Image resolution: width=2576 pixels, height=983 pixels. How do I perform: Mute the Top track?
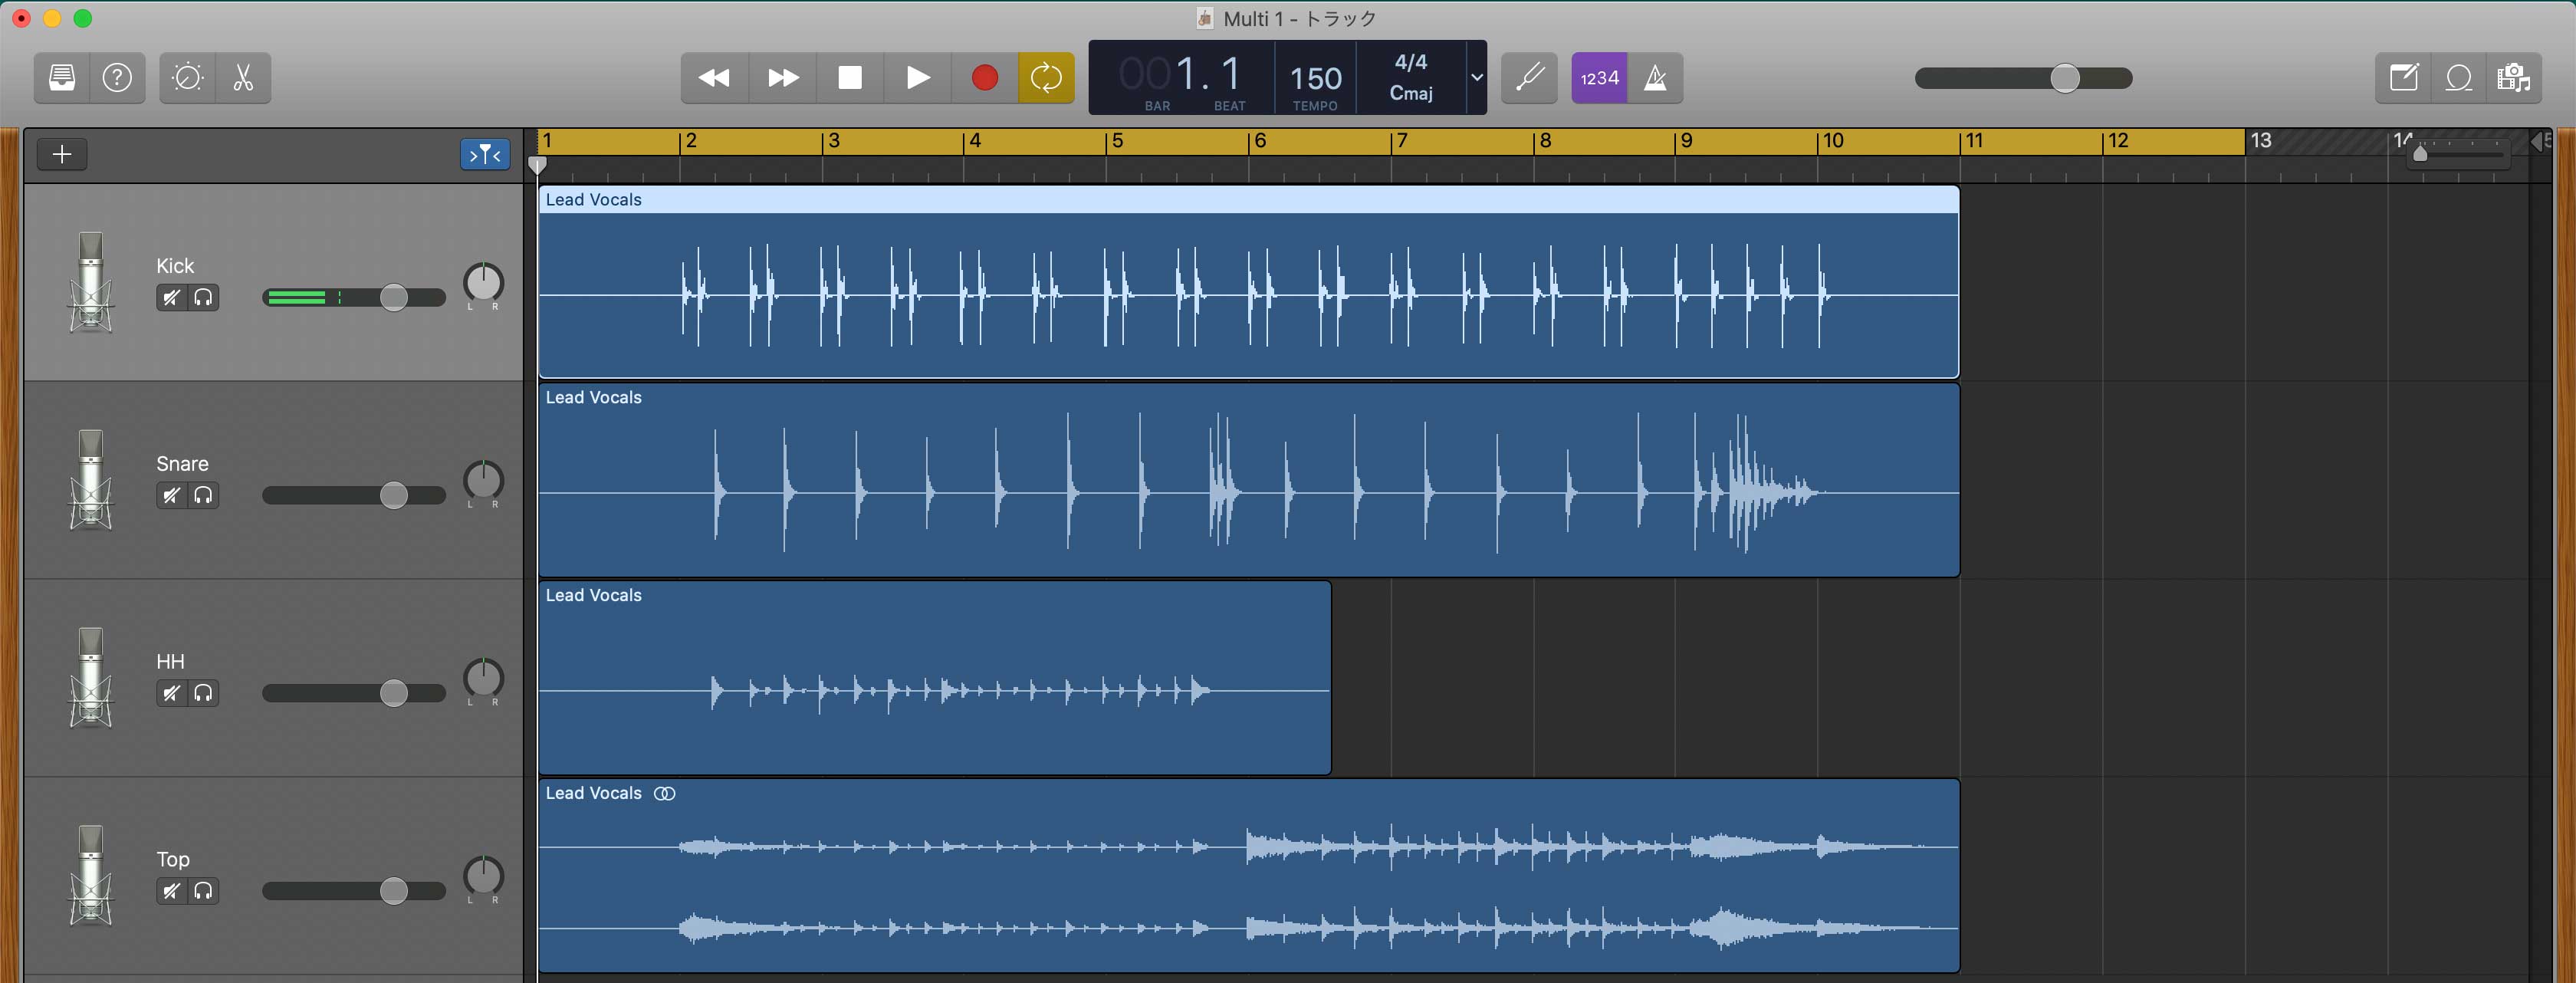tap(172, 891)
